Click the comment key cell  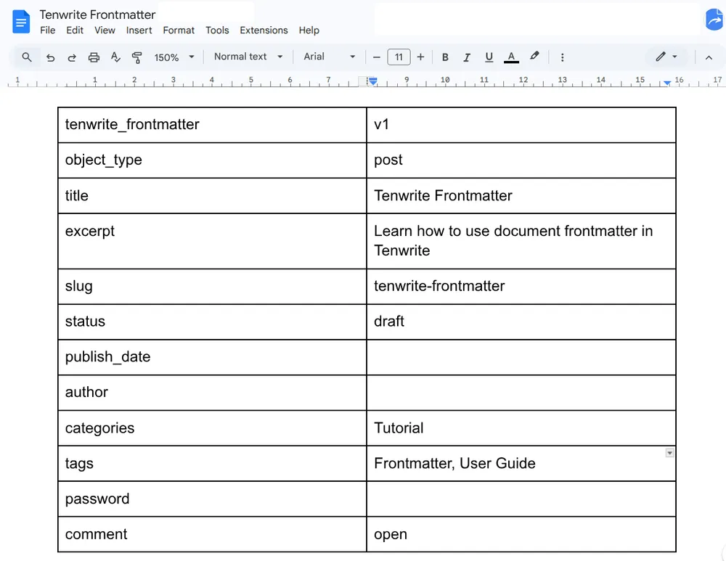coord(212,534)
